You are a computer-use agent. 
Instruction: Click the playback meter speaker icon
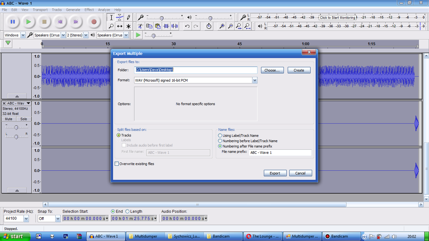click(x=260, y=26)
